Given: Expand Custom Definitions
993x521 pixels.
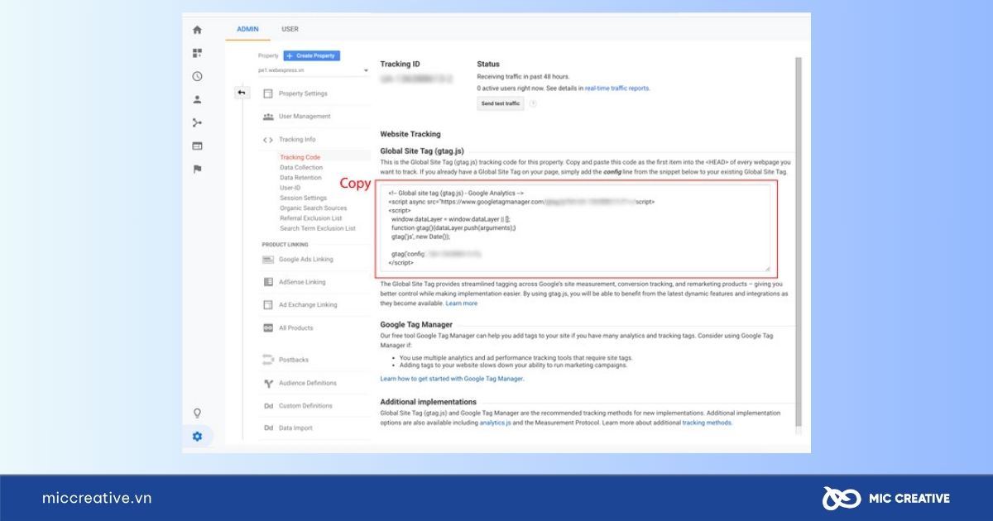Looking at the screenshot, I should coord(305,406).
